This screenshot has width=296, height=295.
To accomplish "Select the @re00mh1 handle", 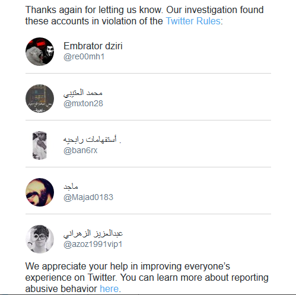I will (x=84, y=57).
